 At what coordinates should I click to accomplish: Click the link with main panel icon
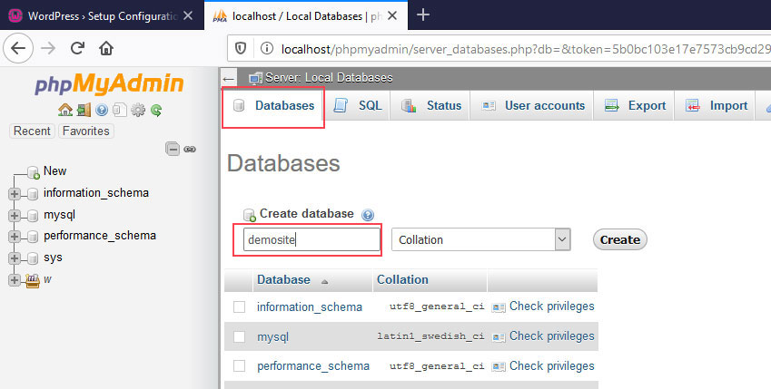(x=190, y=149)
